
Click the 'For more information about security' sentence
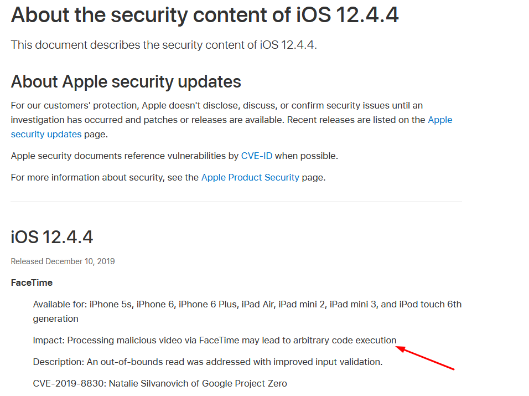168,178
